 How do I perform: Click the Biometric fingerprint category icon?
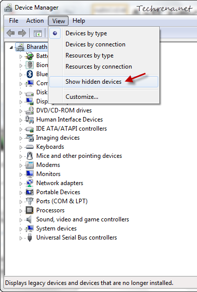(30, 65)
